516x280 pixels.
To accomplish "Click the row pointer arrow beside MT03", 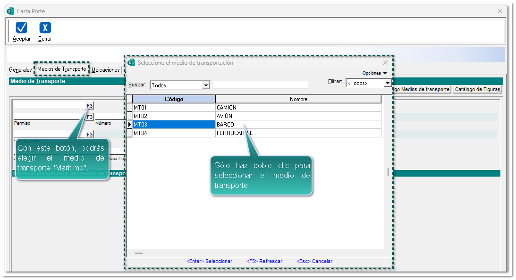I will tap(129, 125).
